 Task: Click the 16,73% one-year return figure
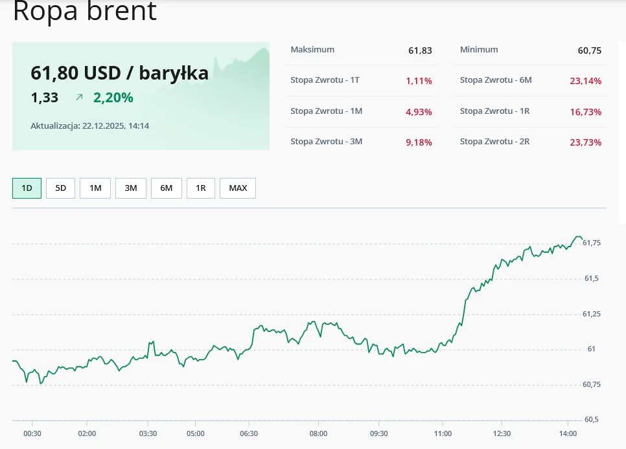pyautogui.click(x=585, y=111)
